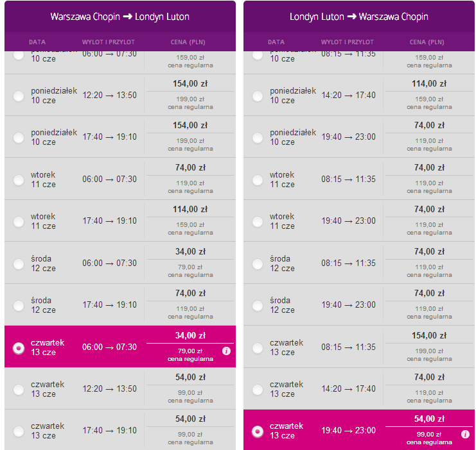This screenshot has height=450, width=476.
Task: Click the selected outbound Thursday 06:00 radio
Action: (19, 348)
